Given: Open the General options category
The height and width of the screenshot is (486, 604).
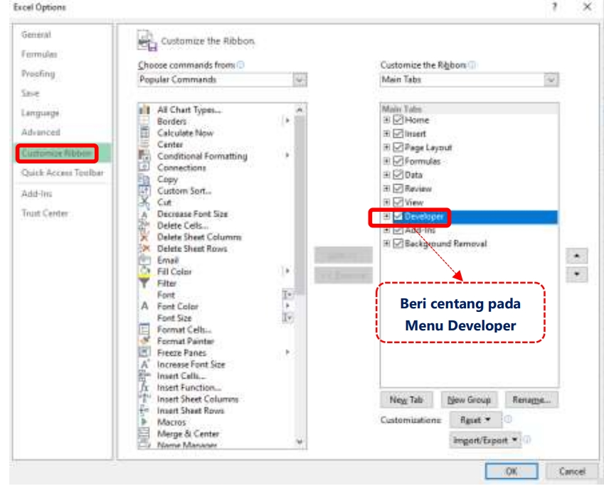Looking at the screenshot, I should 36,35.
